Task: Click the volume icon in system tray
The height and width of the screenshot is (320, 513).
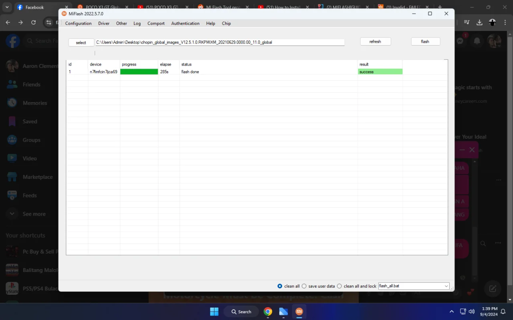Action: pyautogui.click(x=471, y=312)
